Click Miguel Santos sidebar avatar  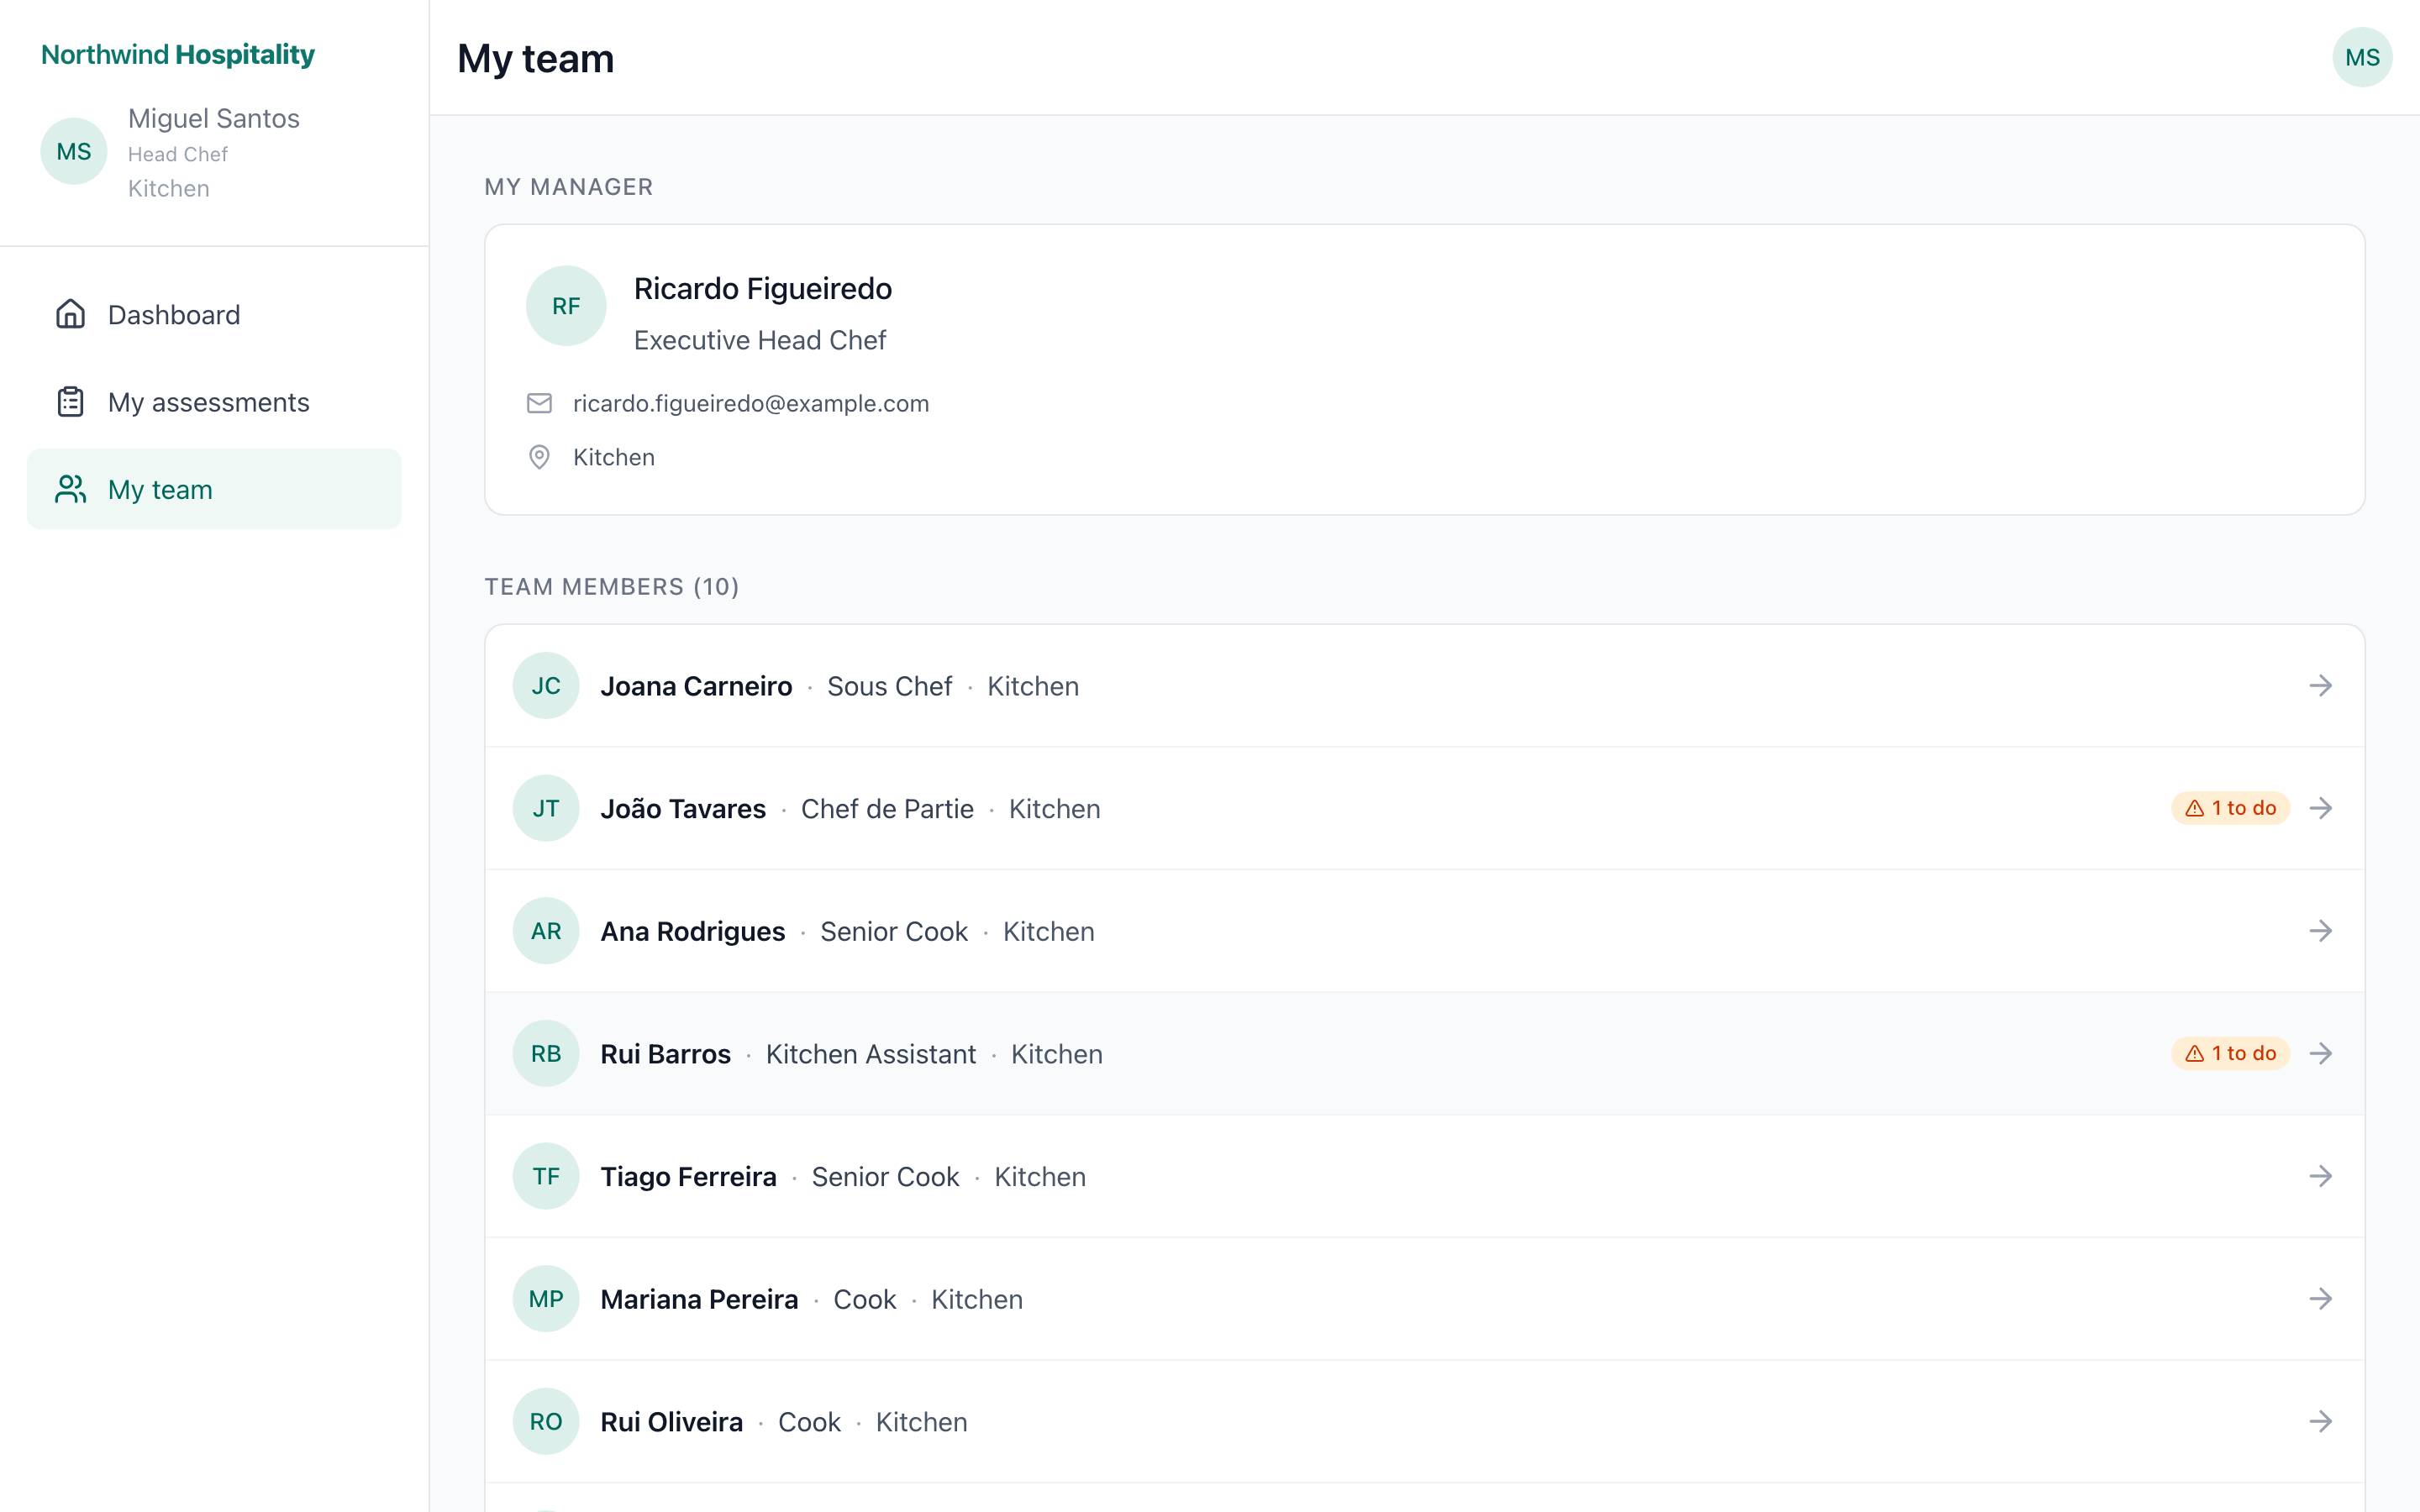[x=74, y=151]
